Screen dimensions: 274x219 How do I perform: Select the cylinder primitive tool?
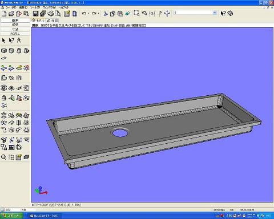click(11, 51)
